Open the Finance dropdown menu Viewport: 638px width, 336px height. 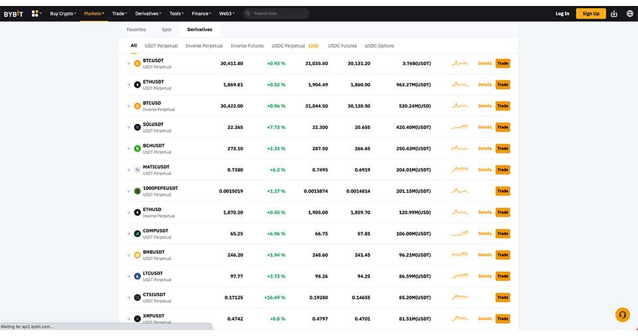coord(201,13)
